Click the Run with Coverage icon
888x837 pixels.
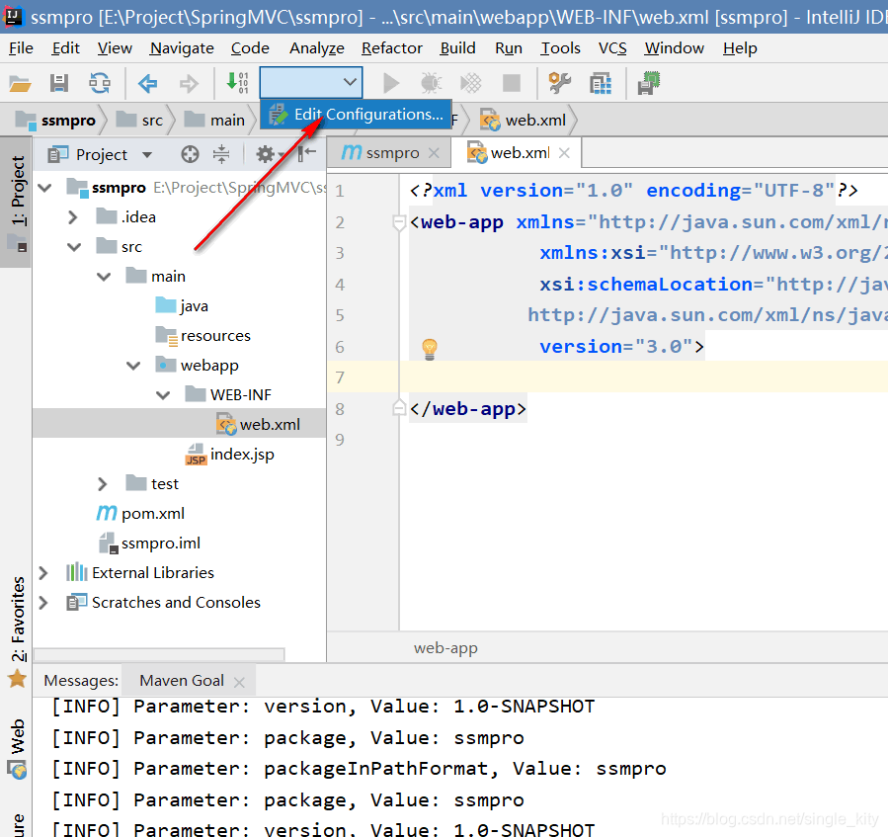click(470, 83)
